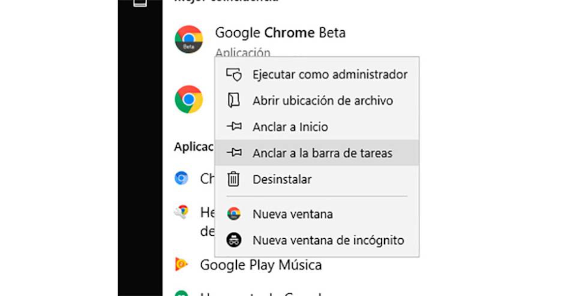The image size is (588, 296).
Task: Choose Abrir ubicación de archivo
Action: coord(323,101)
